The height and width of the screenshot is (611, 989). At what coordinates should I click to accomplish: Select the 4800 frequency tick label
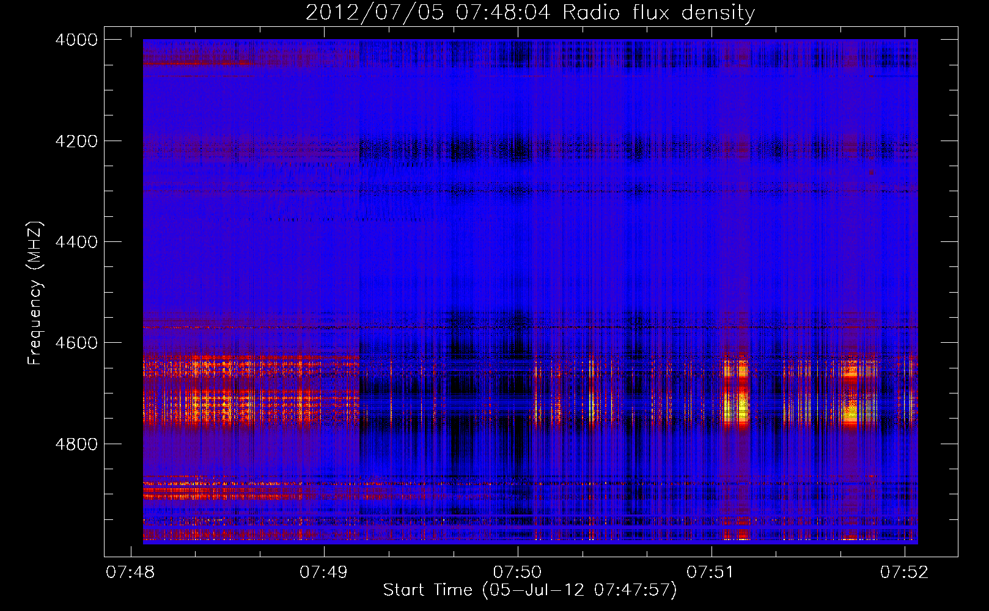point(76,444)
